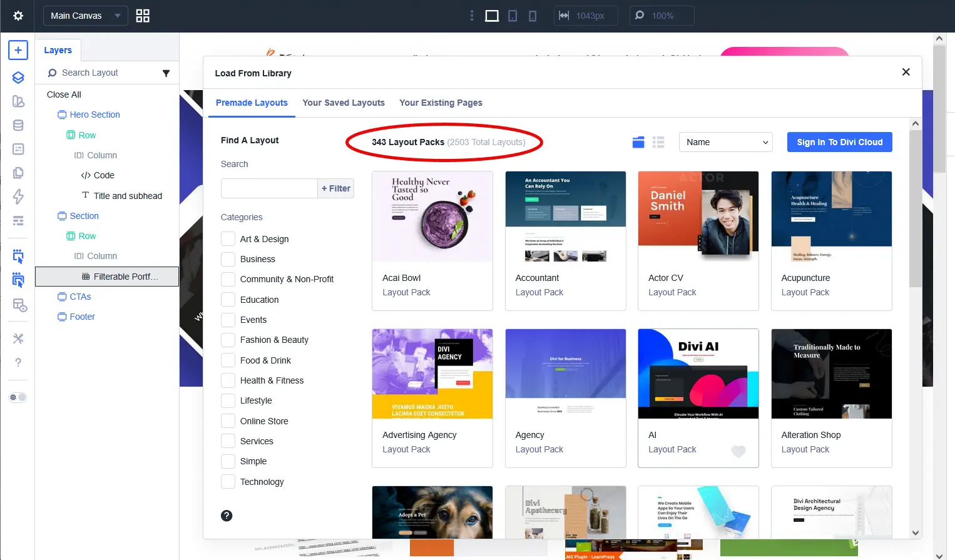This screenshot has width=955, height=560.
Task: Open the Layers panel icon in sidebar
Action: coord(18,78)
